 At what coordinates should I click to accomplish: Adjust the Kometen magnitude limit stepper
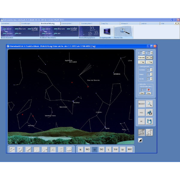151,70
